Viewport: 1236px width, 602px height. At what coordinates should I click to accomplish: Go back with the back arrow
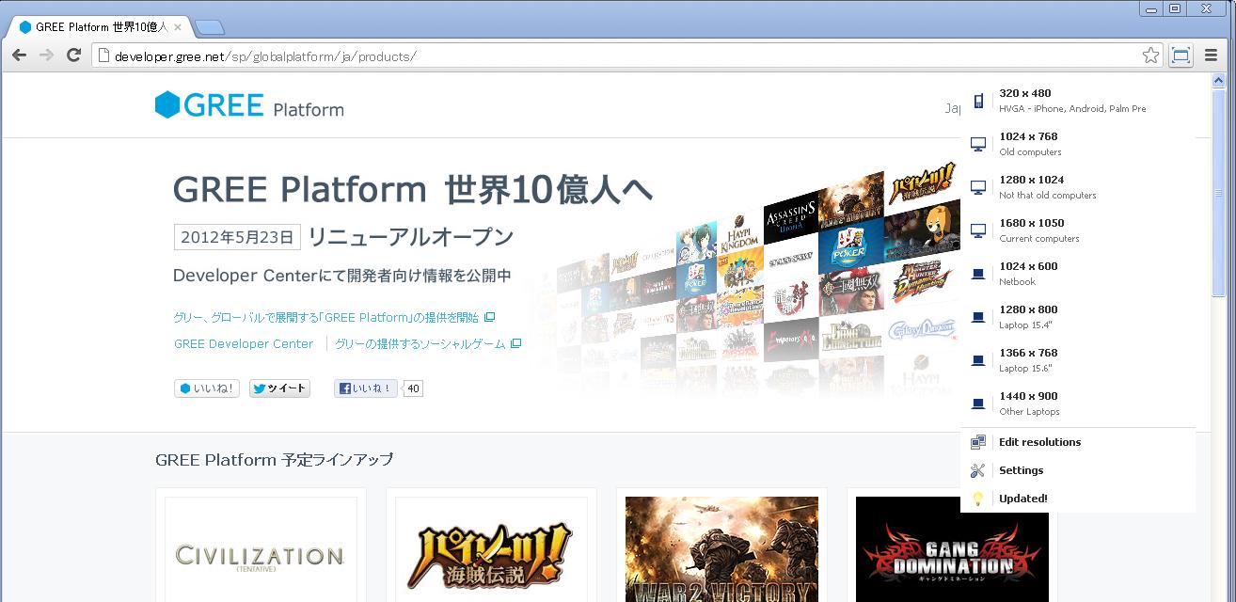coord(19,56)
